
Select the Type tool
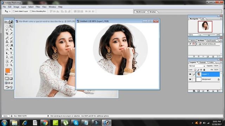(x=11, y=53)
